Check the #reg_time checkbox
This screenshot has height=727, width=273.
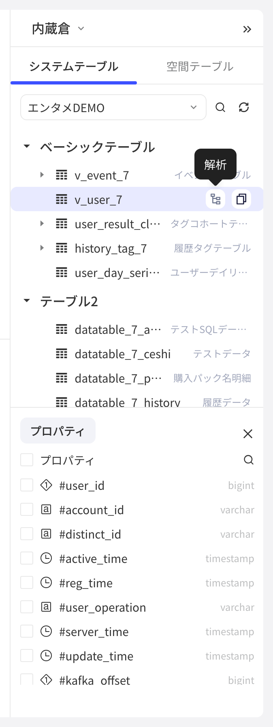pos(27,582)
